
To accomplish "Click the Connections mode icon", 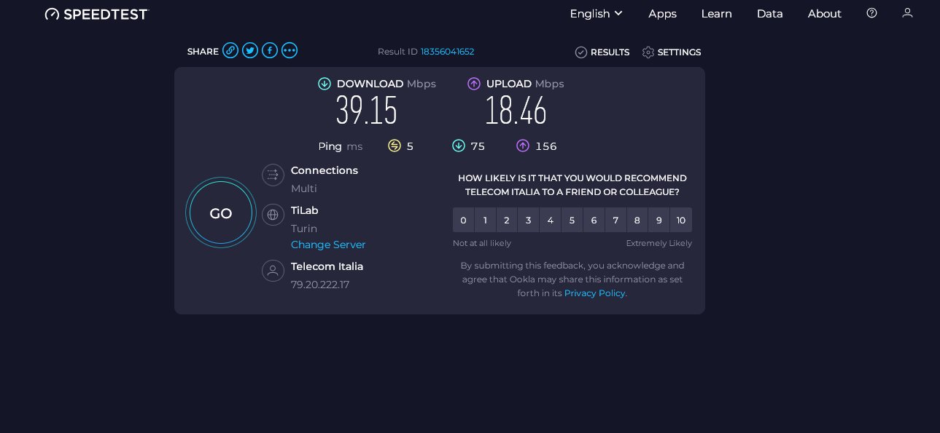I will point(273,175).
